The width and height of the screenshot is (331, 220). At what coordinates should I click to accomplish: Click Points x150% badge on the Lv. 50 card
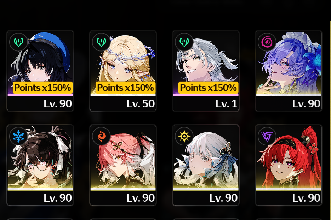(125, 88)
